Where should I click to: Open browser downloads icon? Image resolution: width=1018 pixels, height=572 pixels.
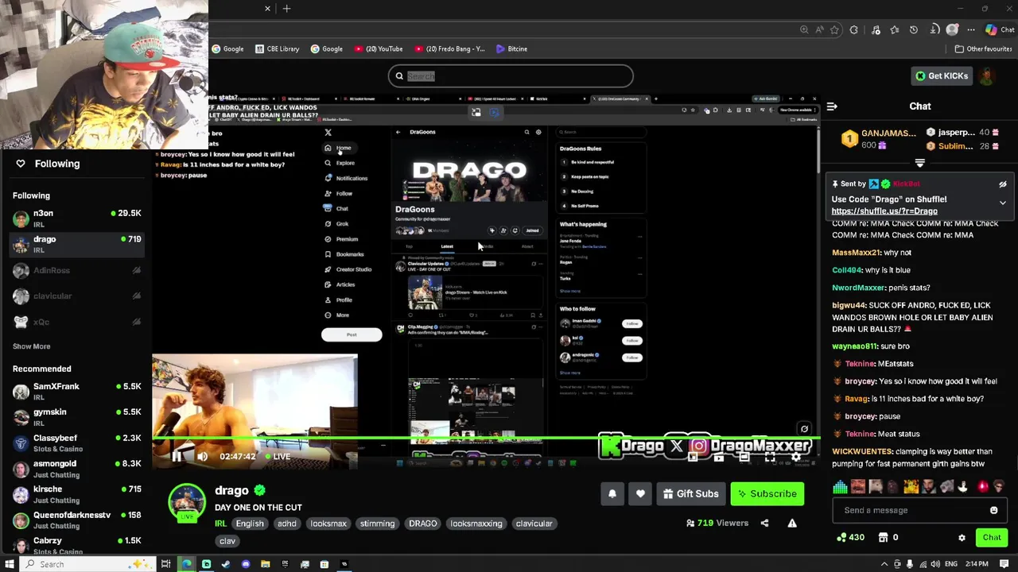tap(934, 29)
